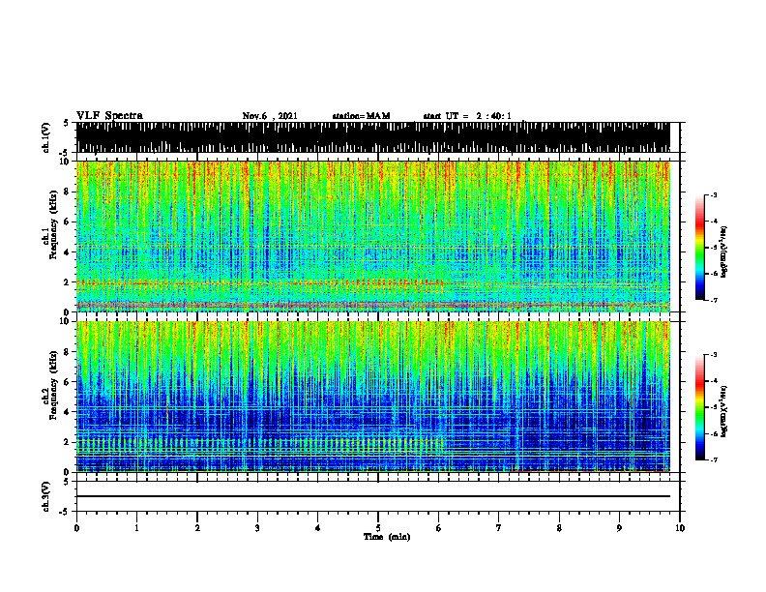Click time axis tick label "3"
The width and height of the screenshot is (766, 592).
click(x=257, y=528)
